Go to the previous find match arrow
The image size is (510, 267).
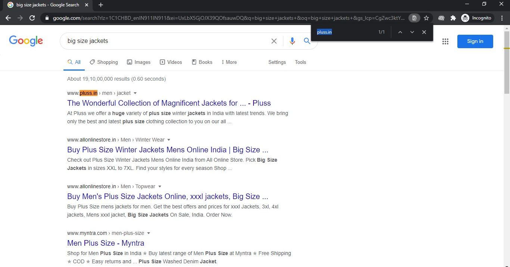(x=400, y=32)
